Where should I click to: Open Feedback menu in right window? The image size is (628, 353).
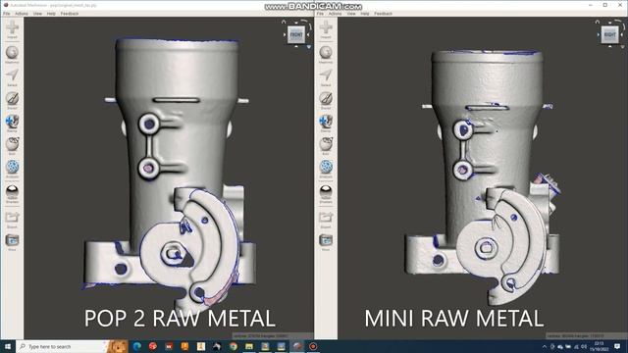[x=383, y=14]
